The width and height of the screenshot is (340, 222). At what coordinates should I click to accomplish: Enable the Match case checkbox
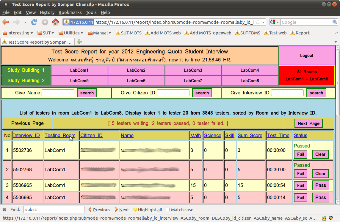click(x=167, y=210)
